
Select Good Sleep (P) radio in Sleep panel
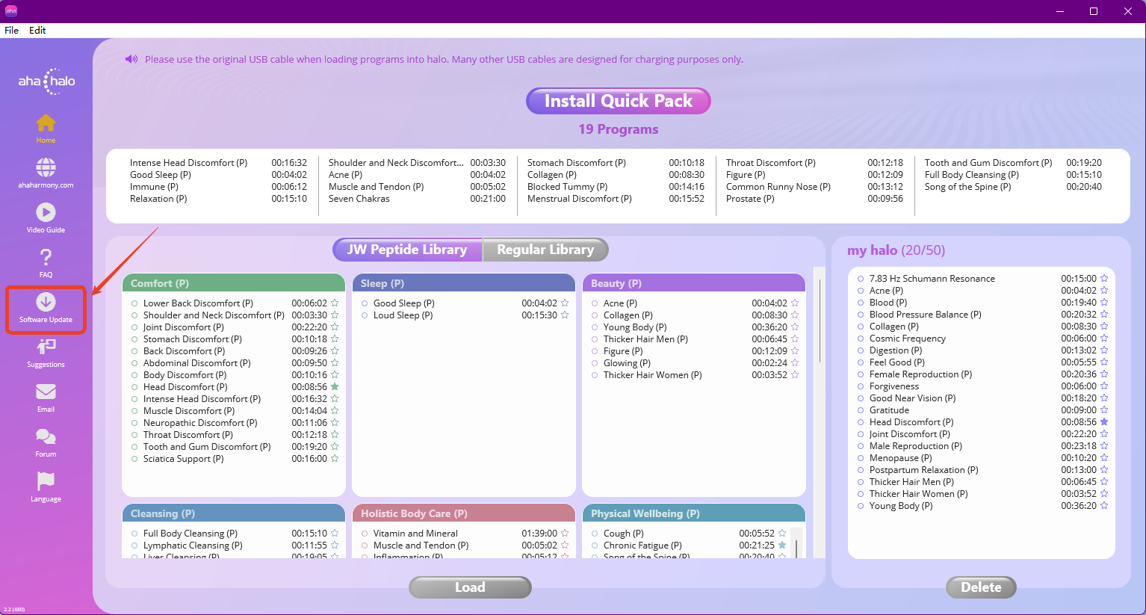pyautogui.click(x=365, y=303)
